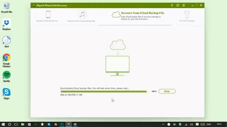Show hidden system tray icons
Image resolution: width=227 pixels, height=127 pixels.
coord(163,124)
